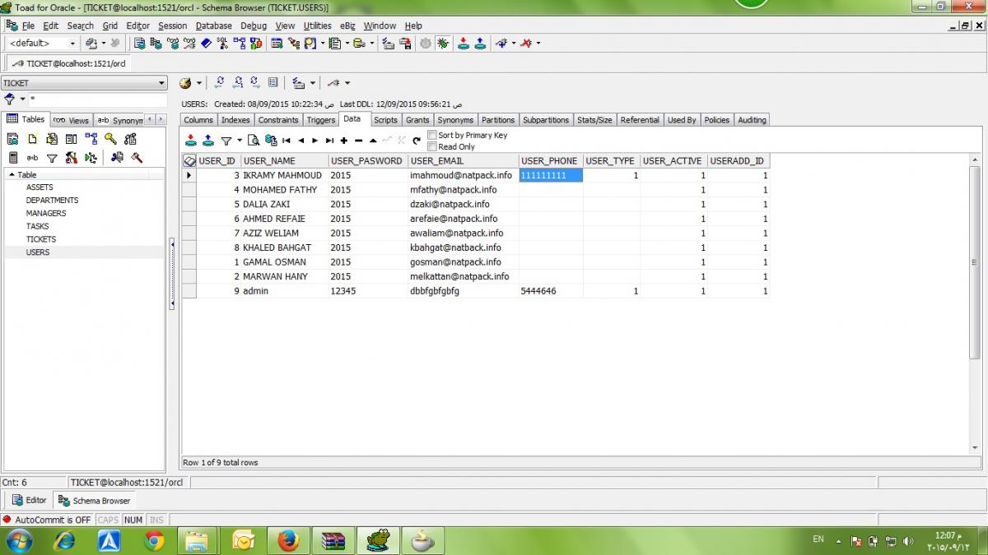Open the data filter dropdown arrow
The height and width of the screenshot is (555, 988).
point(240,141)
